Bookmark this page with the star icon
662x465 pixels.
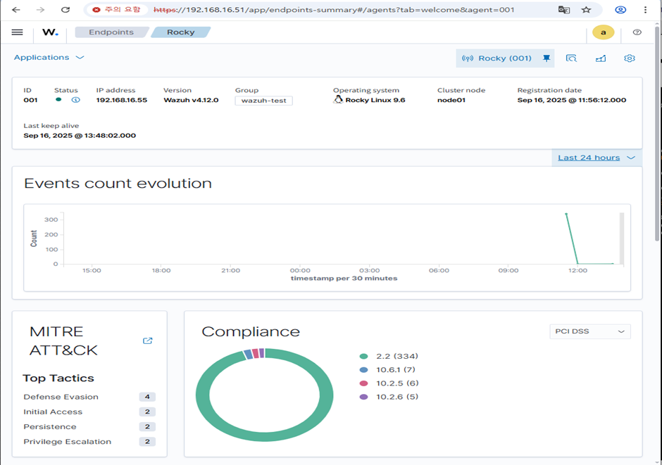pyautogui.click(x=586, y=10)
